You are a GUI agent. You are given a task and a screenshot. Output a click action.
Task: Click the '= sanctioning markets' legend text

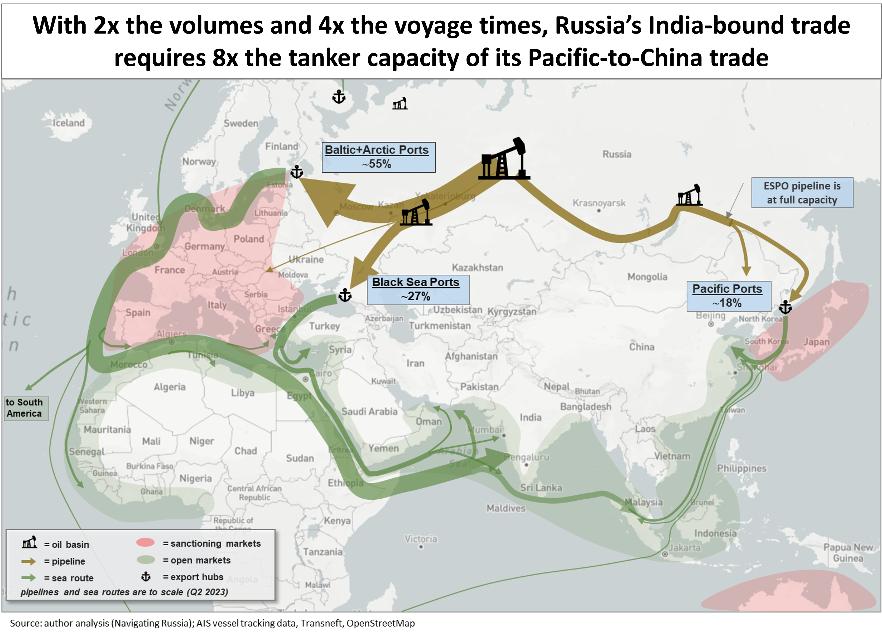pos(212,543)
